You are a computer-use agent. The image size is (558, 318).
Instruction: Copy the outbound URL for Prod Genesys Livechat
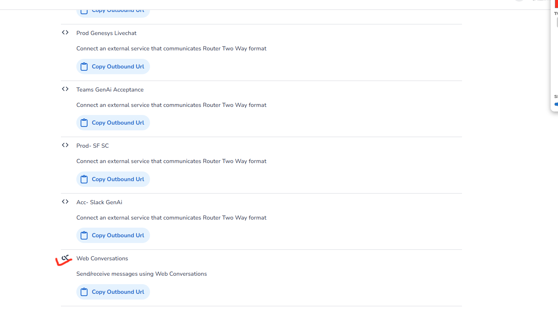[x=113, y=67]
